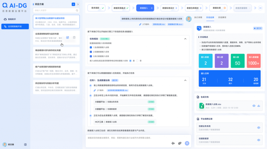
Task: Click the MCP工具 数据接入台账 row
Action: tap(125, 122)
